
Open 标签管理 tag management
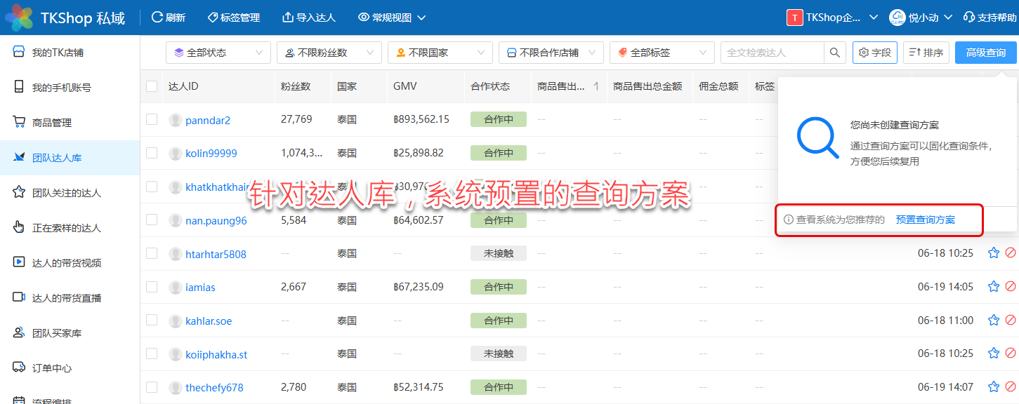pos(234,18)
